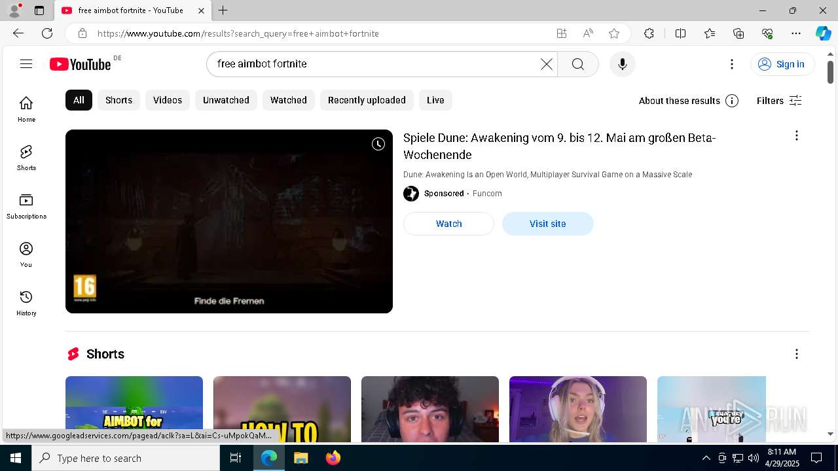
Task: Open browser Extensions puzzle icon
Action: point(649,33)
